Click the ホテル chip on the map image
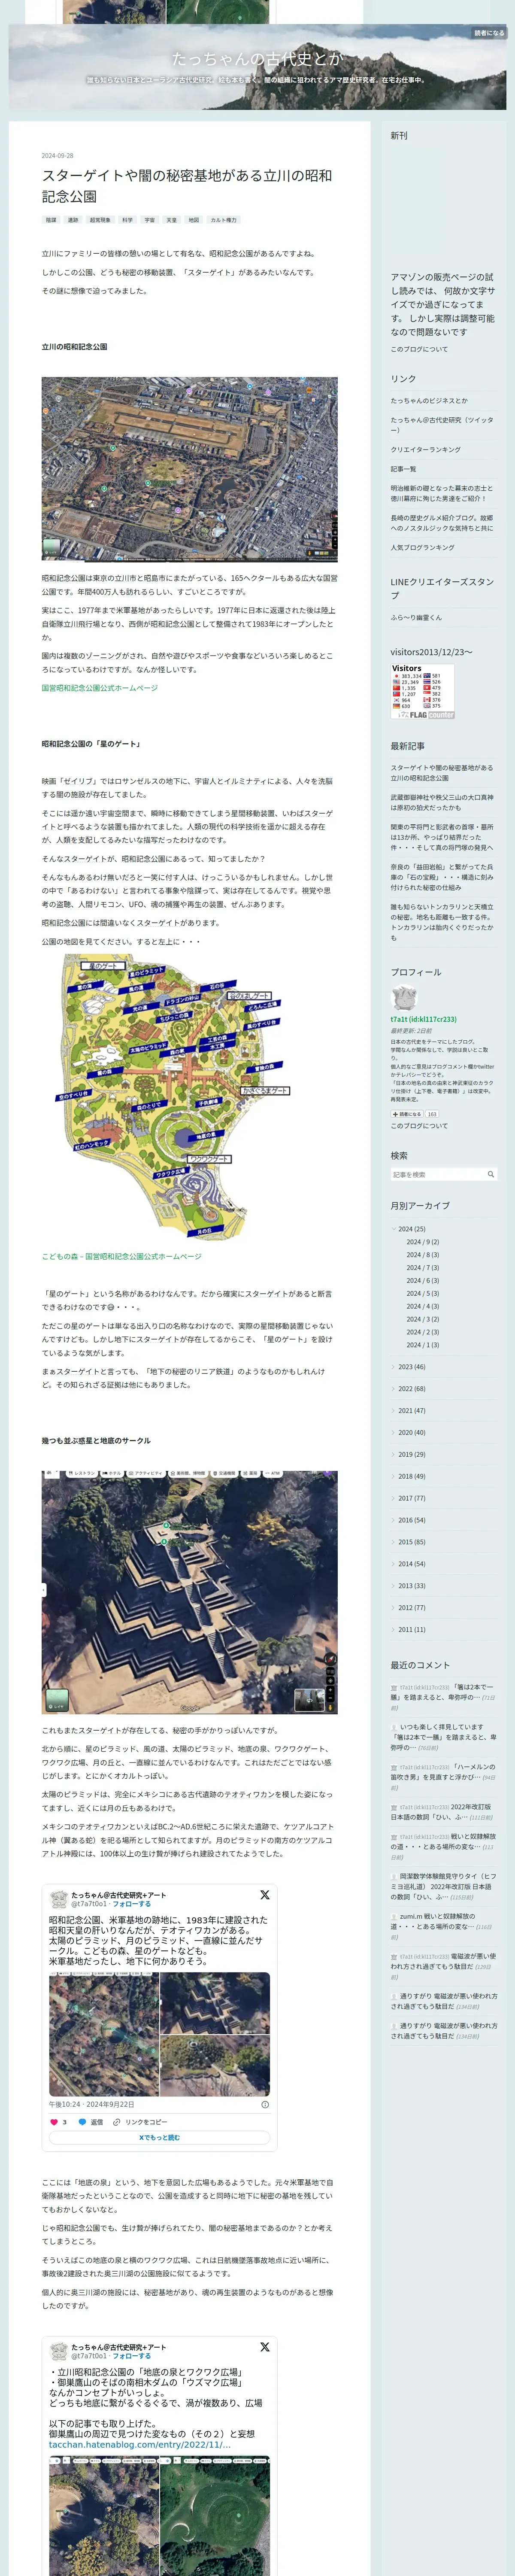Screen dimensions: 515x2576 tap(112, 1474)
